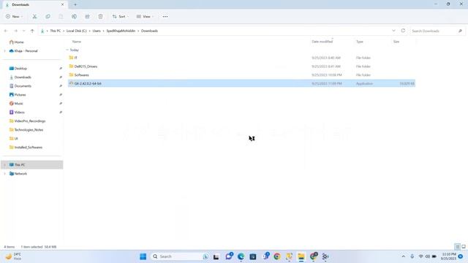The height and width of the screenshot is (263, 468).
Task: Click the Cut scissors icon in the toolbar
Action: coord(34,17)
